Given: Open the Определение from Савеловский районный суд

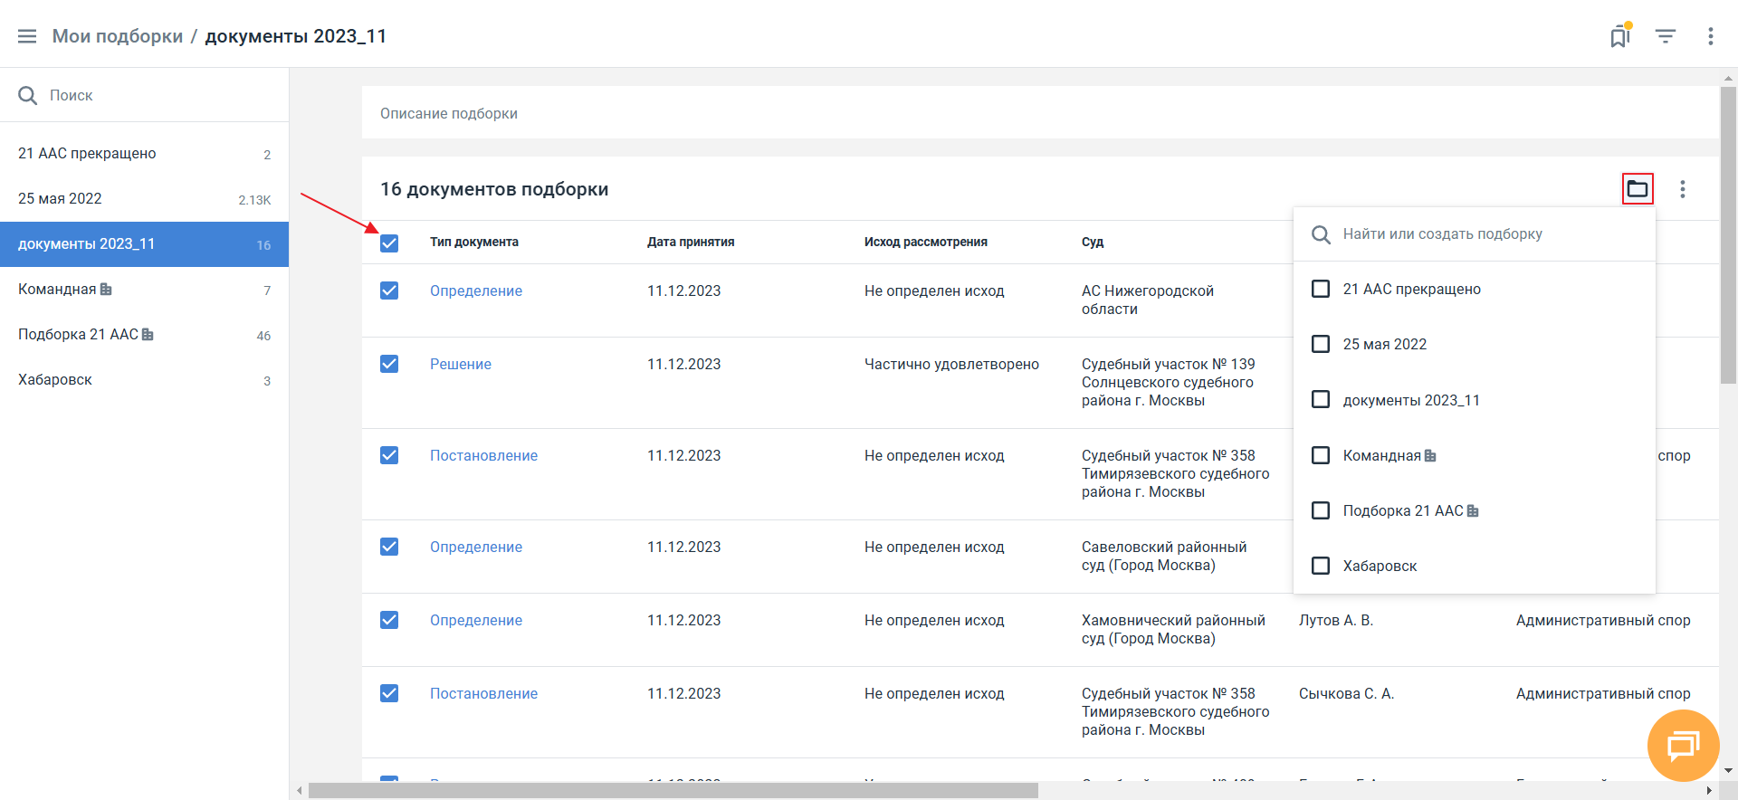Looking at the screenshot, I should coord(476,547).
